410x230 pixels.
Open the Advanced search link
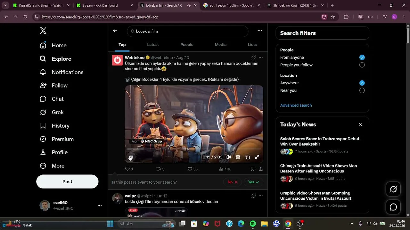point(296,105)
